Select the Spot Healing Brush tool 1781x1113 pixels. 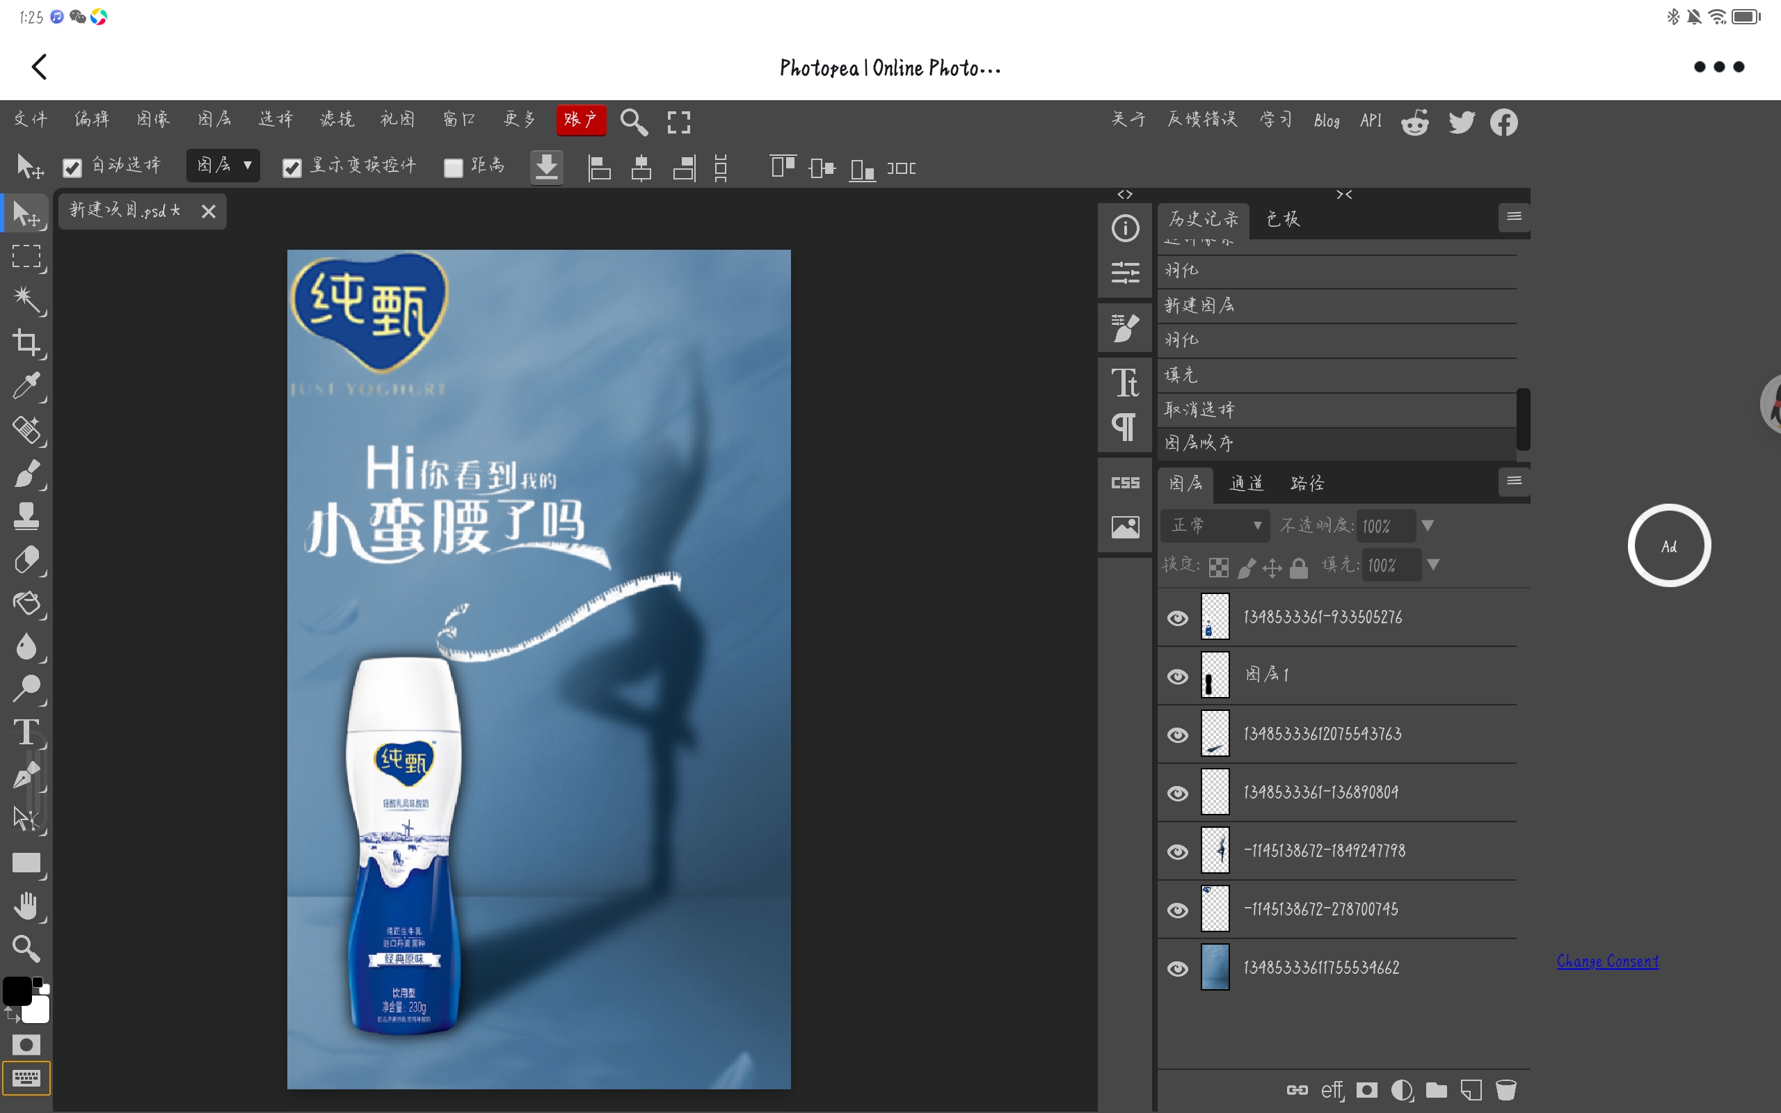[26, 429]
